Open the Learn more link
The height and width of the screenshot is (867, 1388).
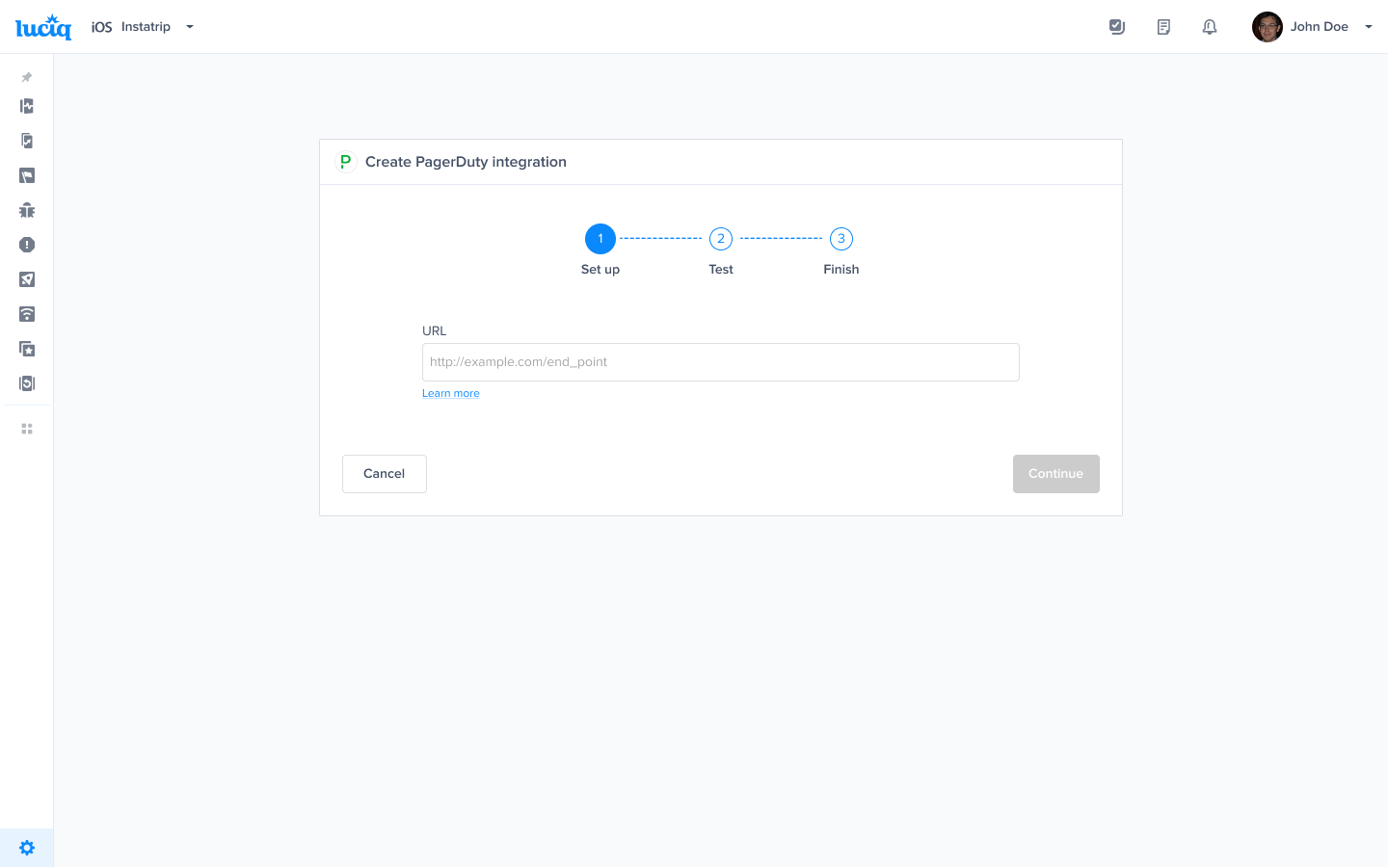450,393
